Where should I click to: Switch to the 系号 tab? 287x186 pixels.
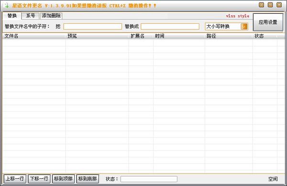pyautogui.click(x=31, y=16)
